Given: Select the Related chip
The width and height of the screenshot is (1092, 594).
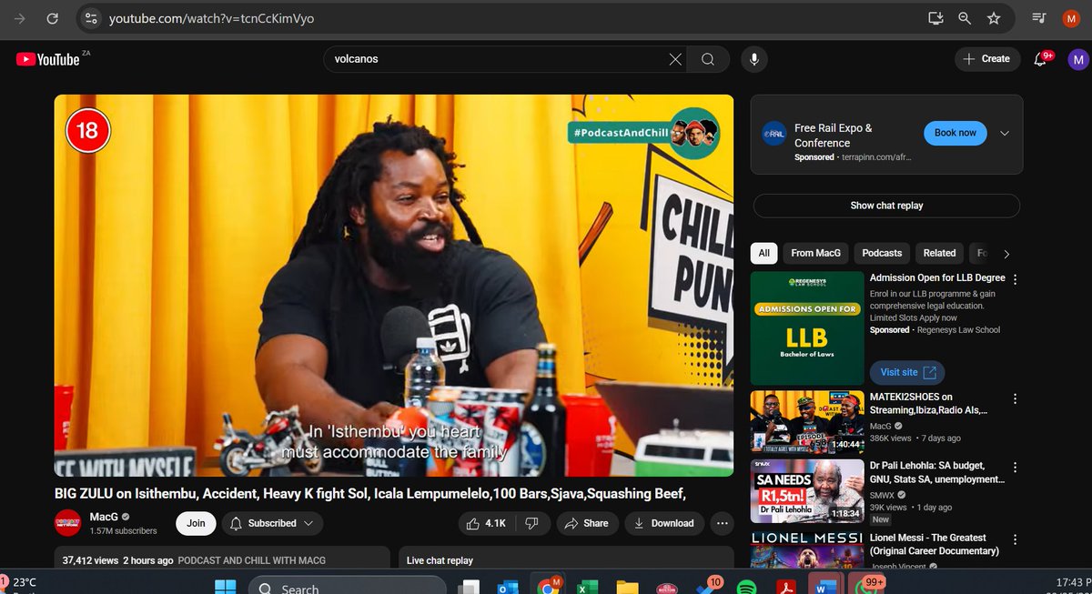Looking at the screenshot, I should pos(939,253).
